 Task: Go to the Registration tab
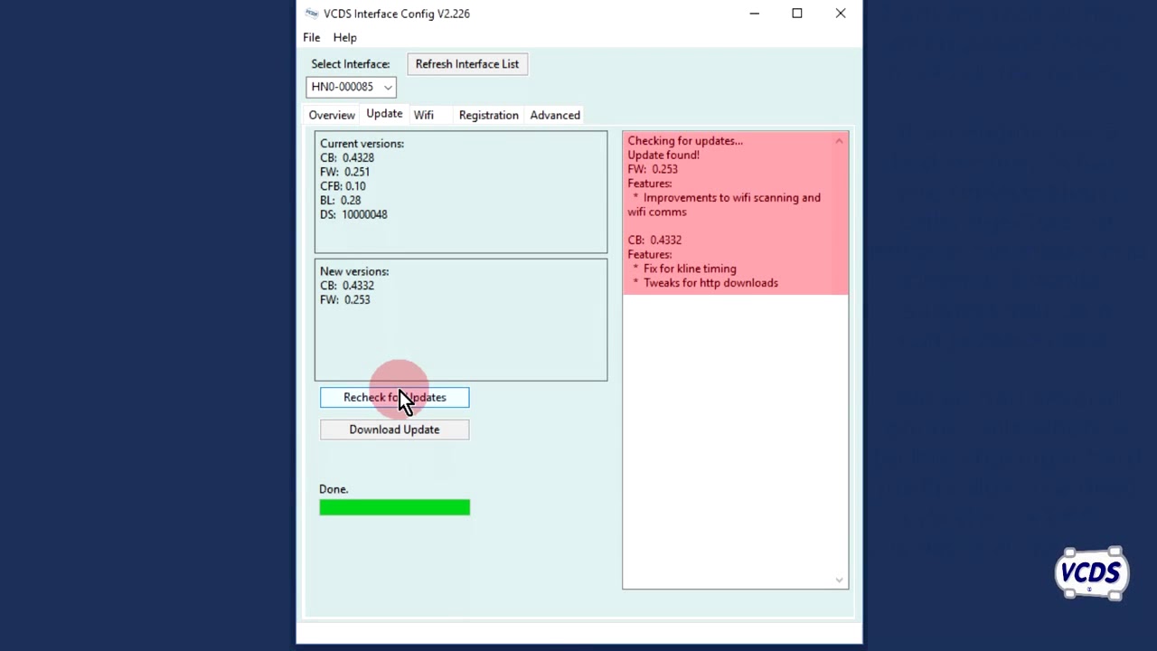click(488, 115)
